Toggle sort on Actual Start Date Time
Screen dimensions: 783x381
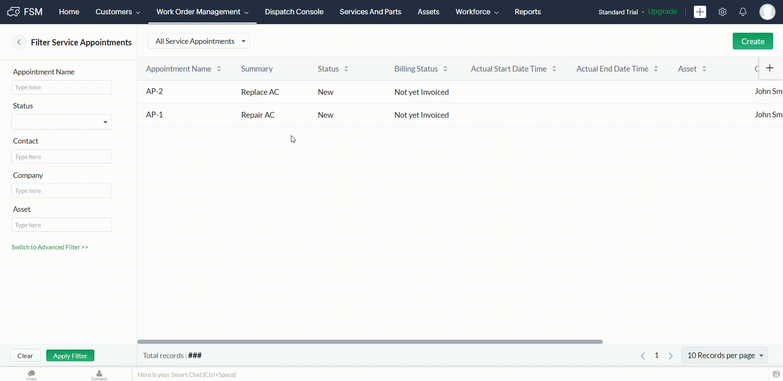(554, 69)
